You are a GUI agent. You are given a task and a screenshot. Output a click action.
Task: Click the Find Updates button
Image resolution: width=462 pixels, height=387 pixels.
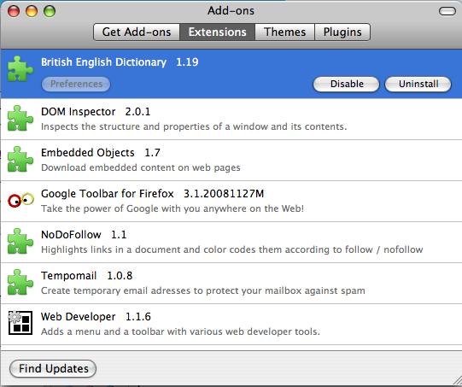(x=53, y=368)
